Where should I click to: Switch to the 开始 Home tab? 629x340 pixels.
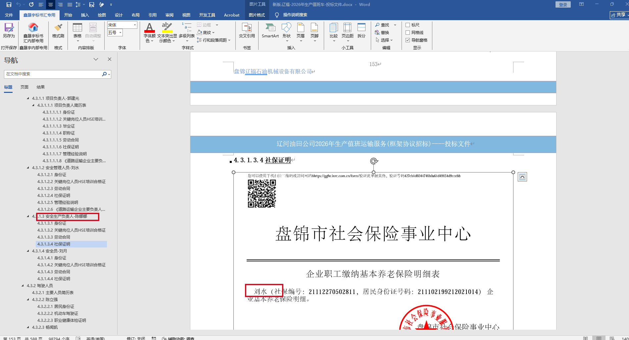tap(68, 15)
